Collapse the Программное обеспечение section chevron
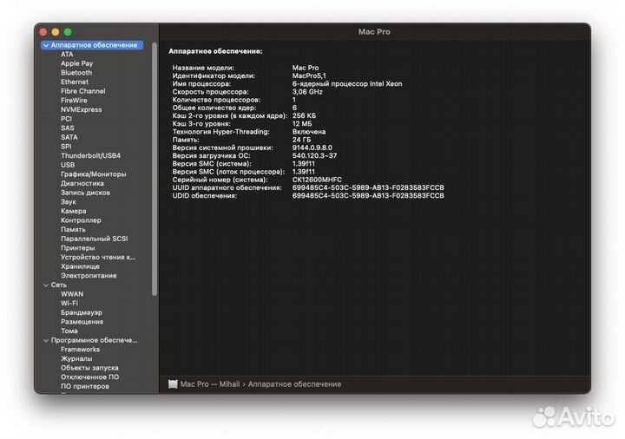This screenshot has height=439, width=625. (46, 341)
